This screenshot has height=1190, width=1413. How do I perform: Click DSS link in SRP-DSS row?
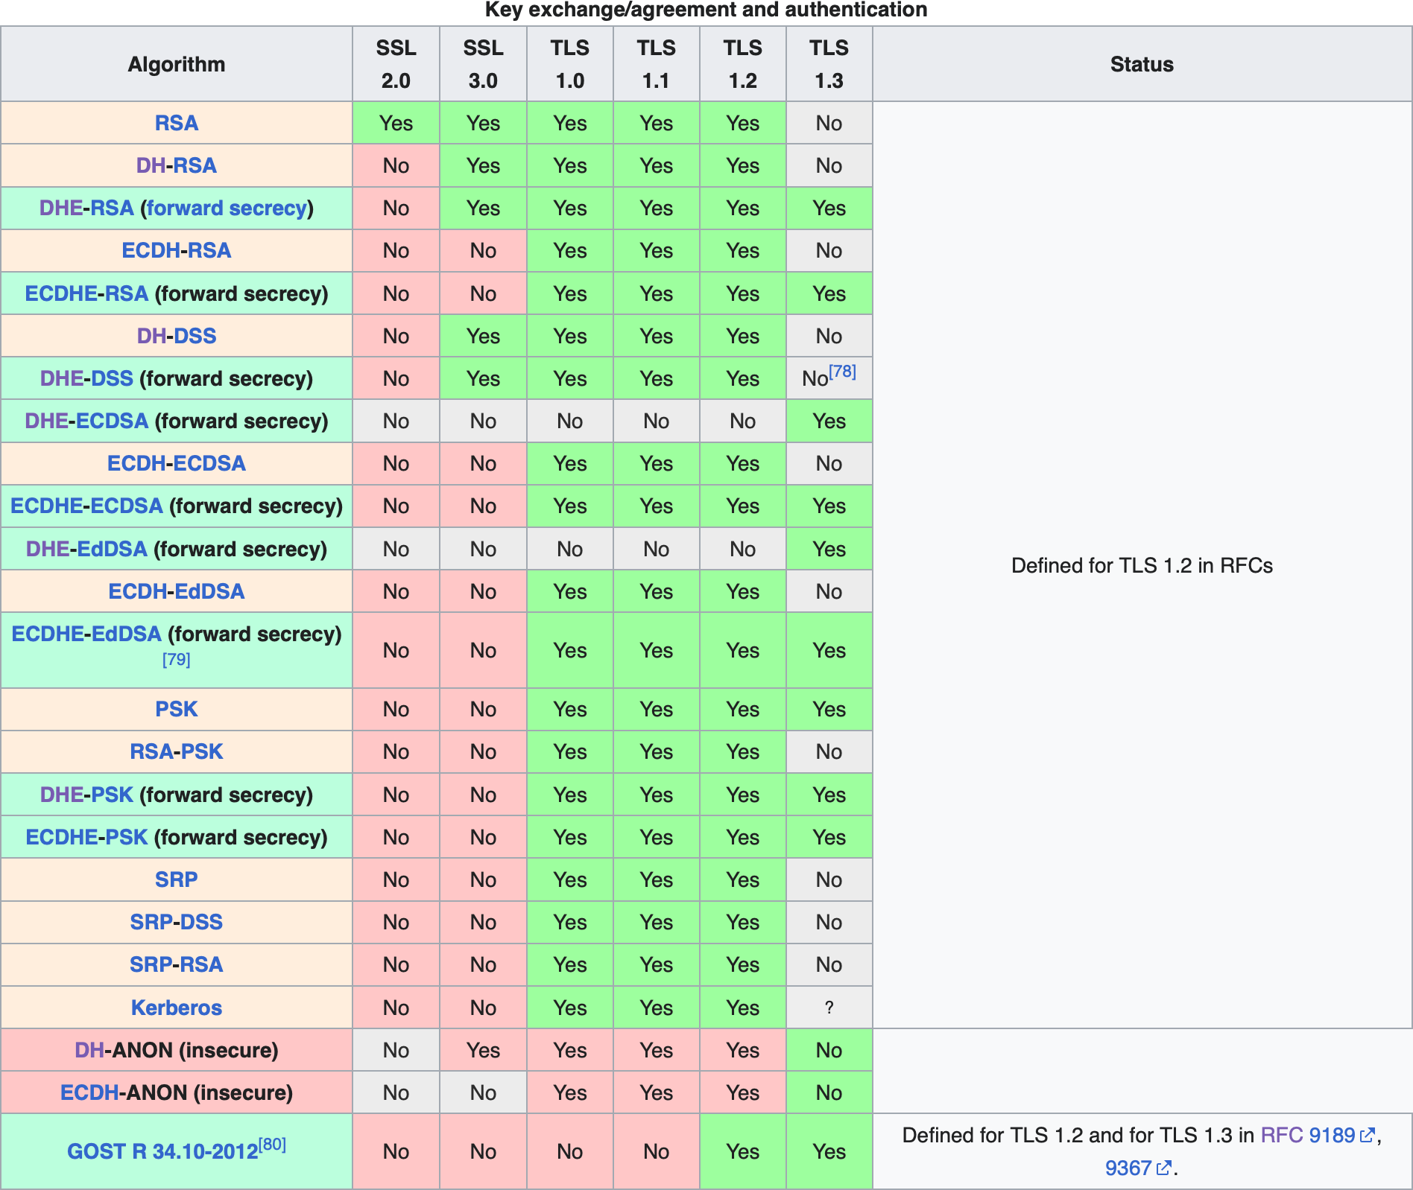tap(202, 922)
